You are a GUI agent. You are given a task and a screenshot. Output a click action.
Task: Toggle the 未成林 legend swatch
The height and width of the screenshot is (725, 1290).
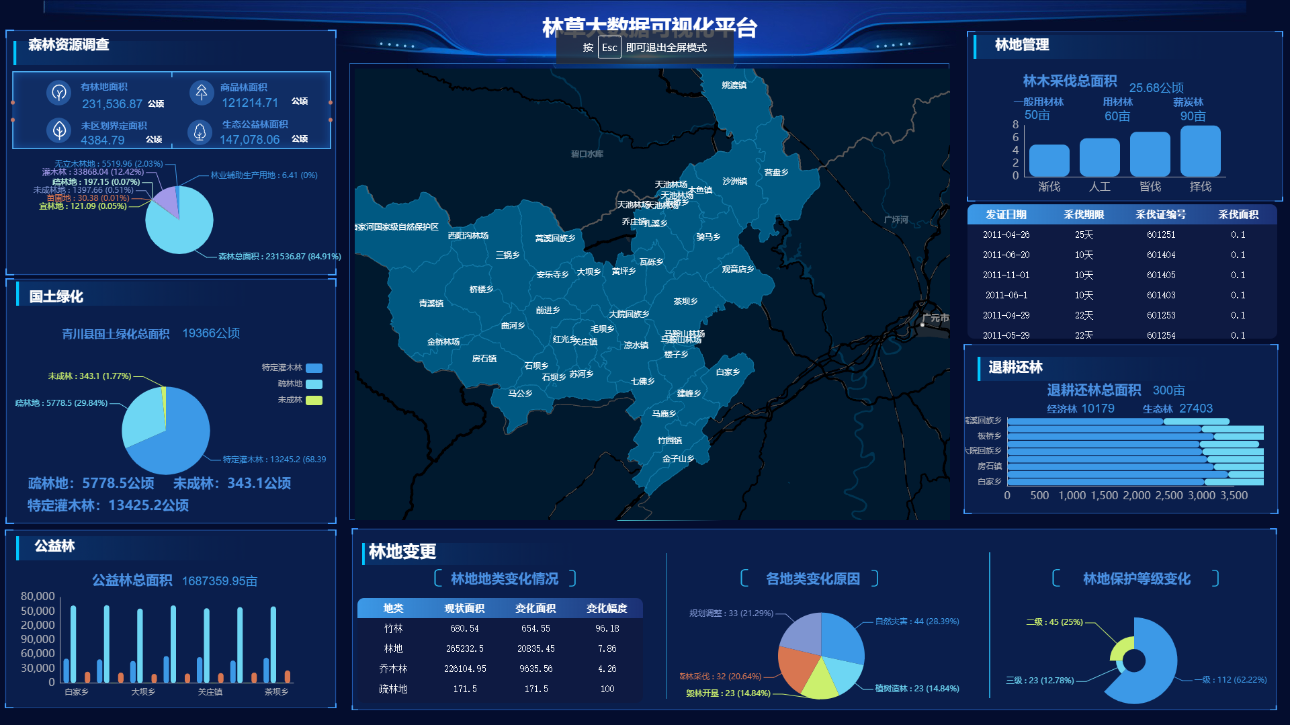(x=314, y=400)
